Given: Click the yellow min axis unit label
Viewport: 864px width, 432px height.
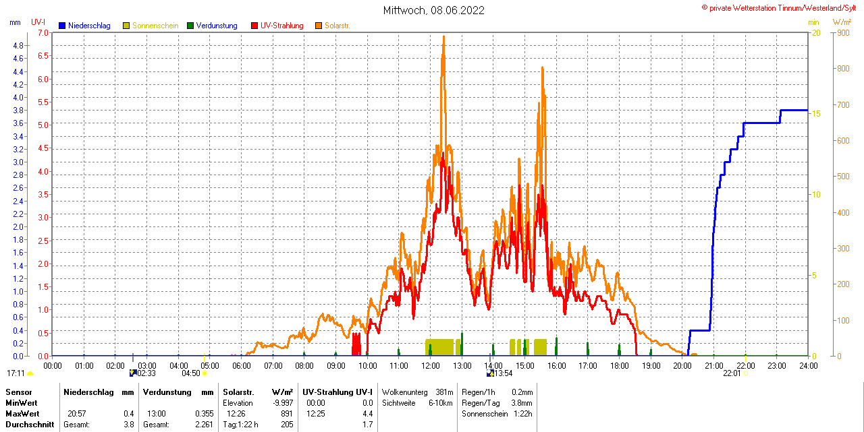Looking at the screenshot, I should click(814, 22).
